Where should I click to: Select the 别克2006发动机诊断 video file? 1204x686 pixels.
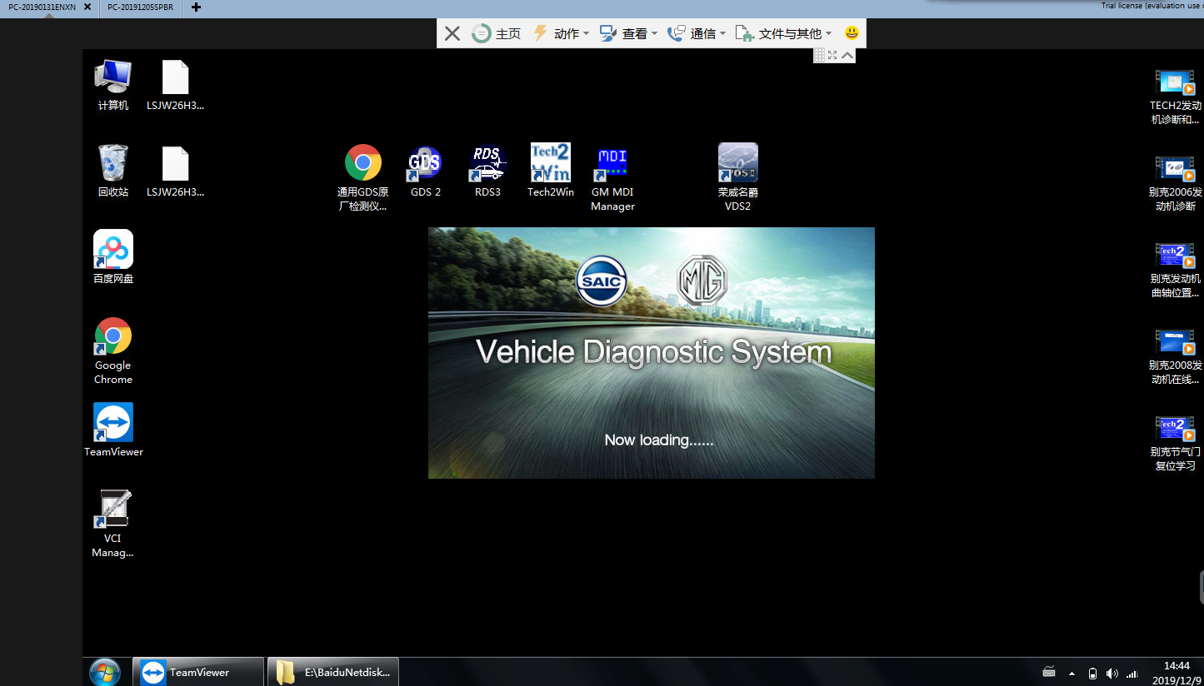point(1176,183)
